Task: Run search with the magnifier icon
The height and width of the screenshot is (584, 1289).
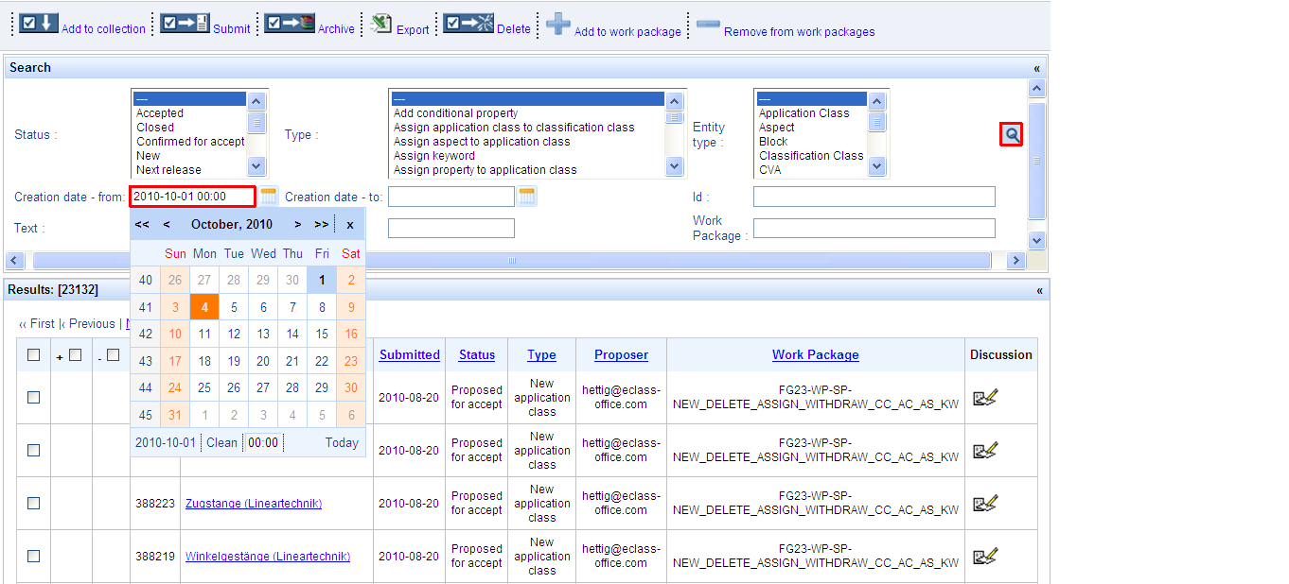Action: coord(1012,135)
